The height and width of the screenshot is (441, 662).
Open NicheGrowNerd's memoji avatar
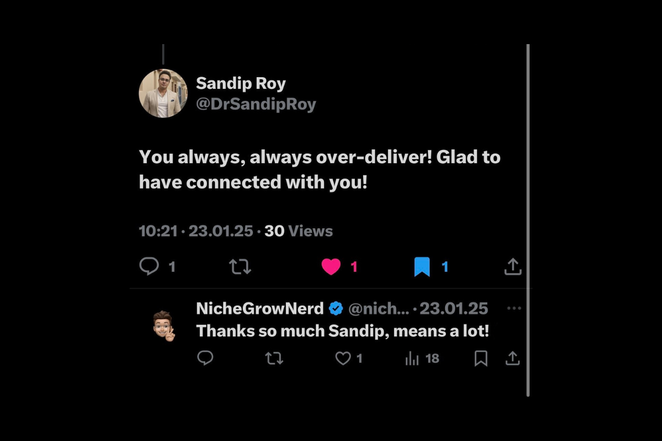pyautogui.click(x=164, y=326)
